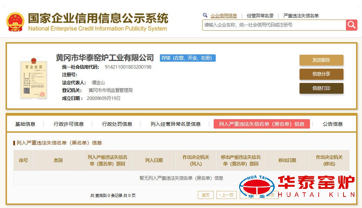Switch to the 列入经营异常名录信息 tab
This screenshot has height=208, width=362.
176,124
